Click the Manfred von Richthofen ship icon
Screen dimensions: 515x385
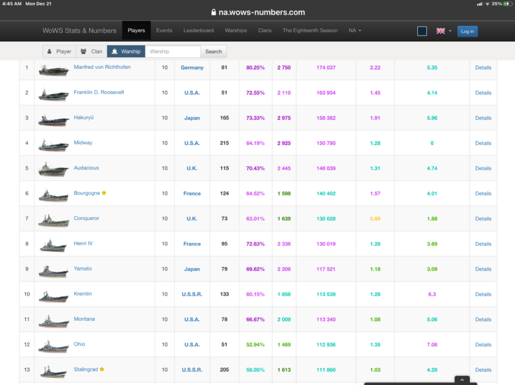click(53, 69)
